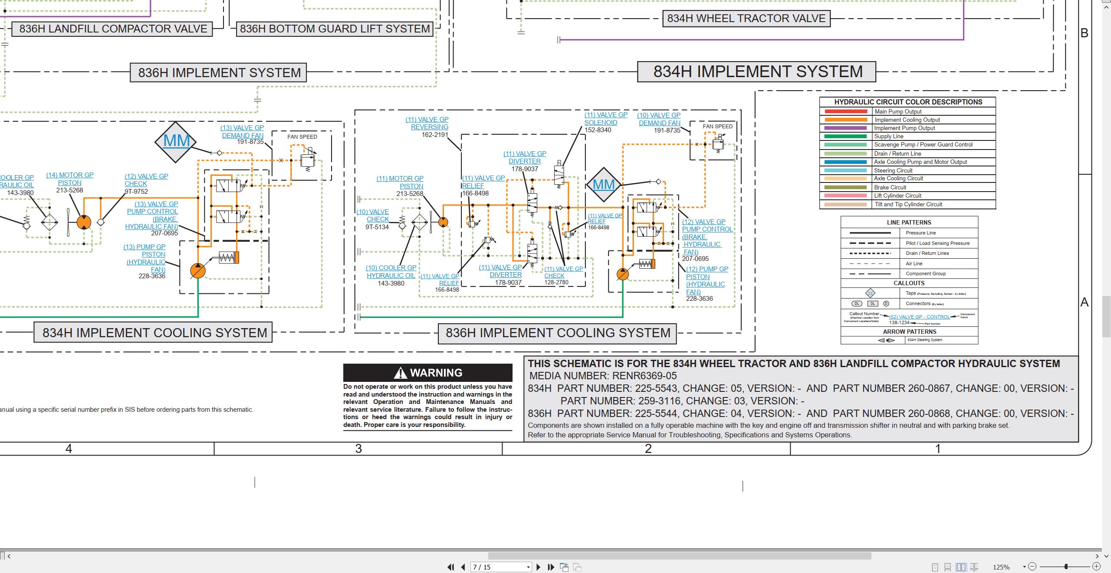This screenshot has height=573, width=1111.
Task: Toggle facing two-page view
Action: (961, 567)
